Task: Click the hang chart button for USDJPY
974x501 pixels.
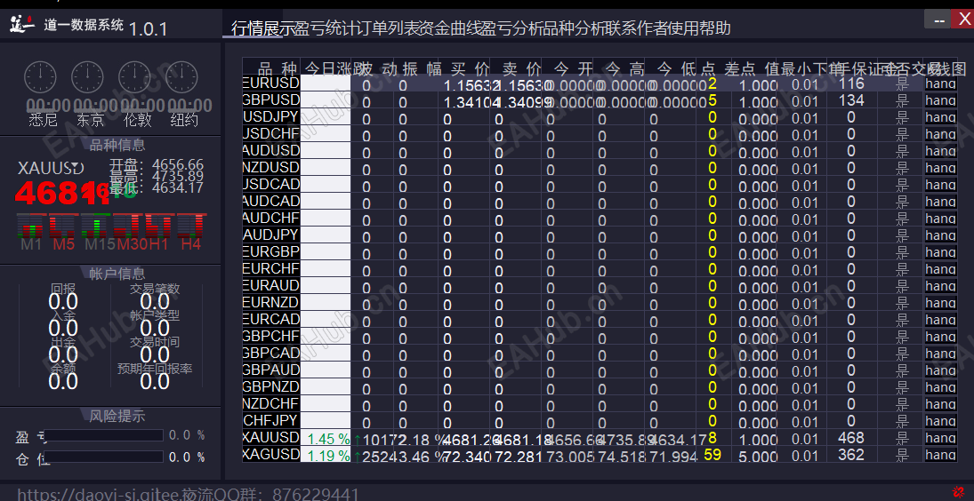Action: [x=940, y=116]
